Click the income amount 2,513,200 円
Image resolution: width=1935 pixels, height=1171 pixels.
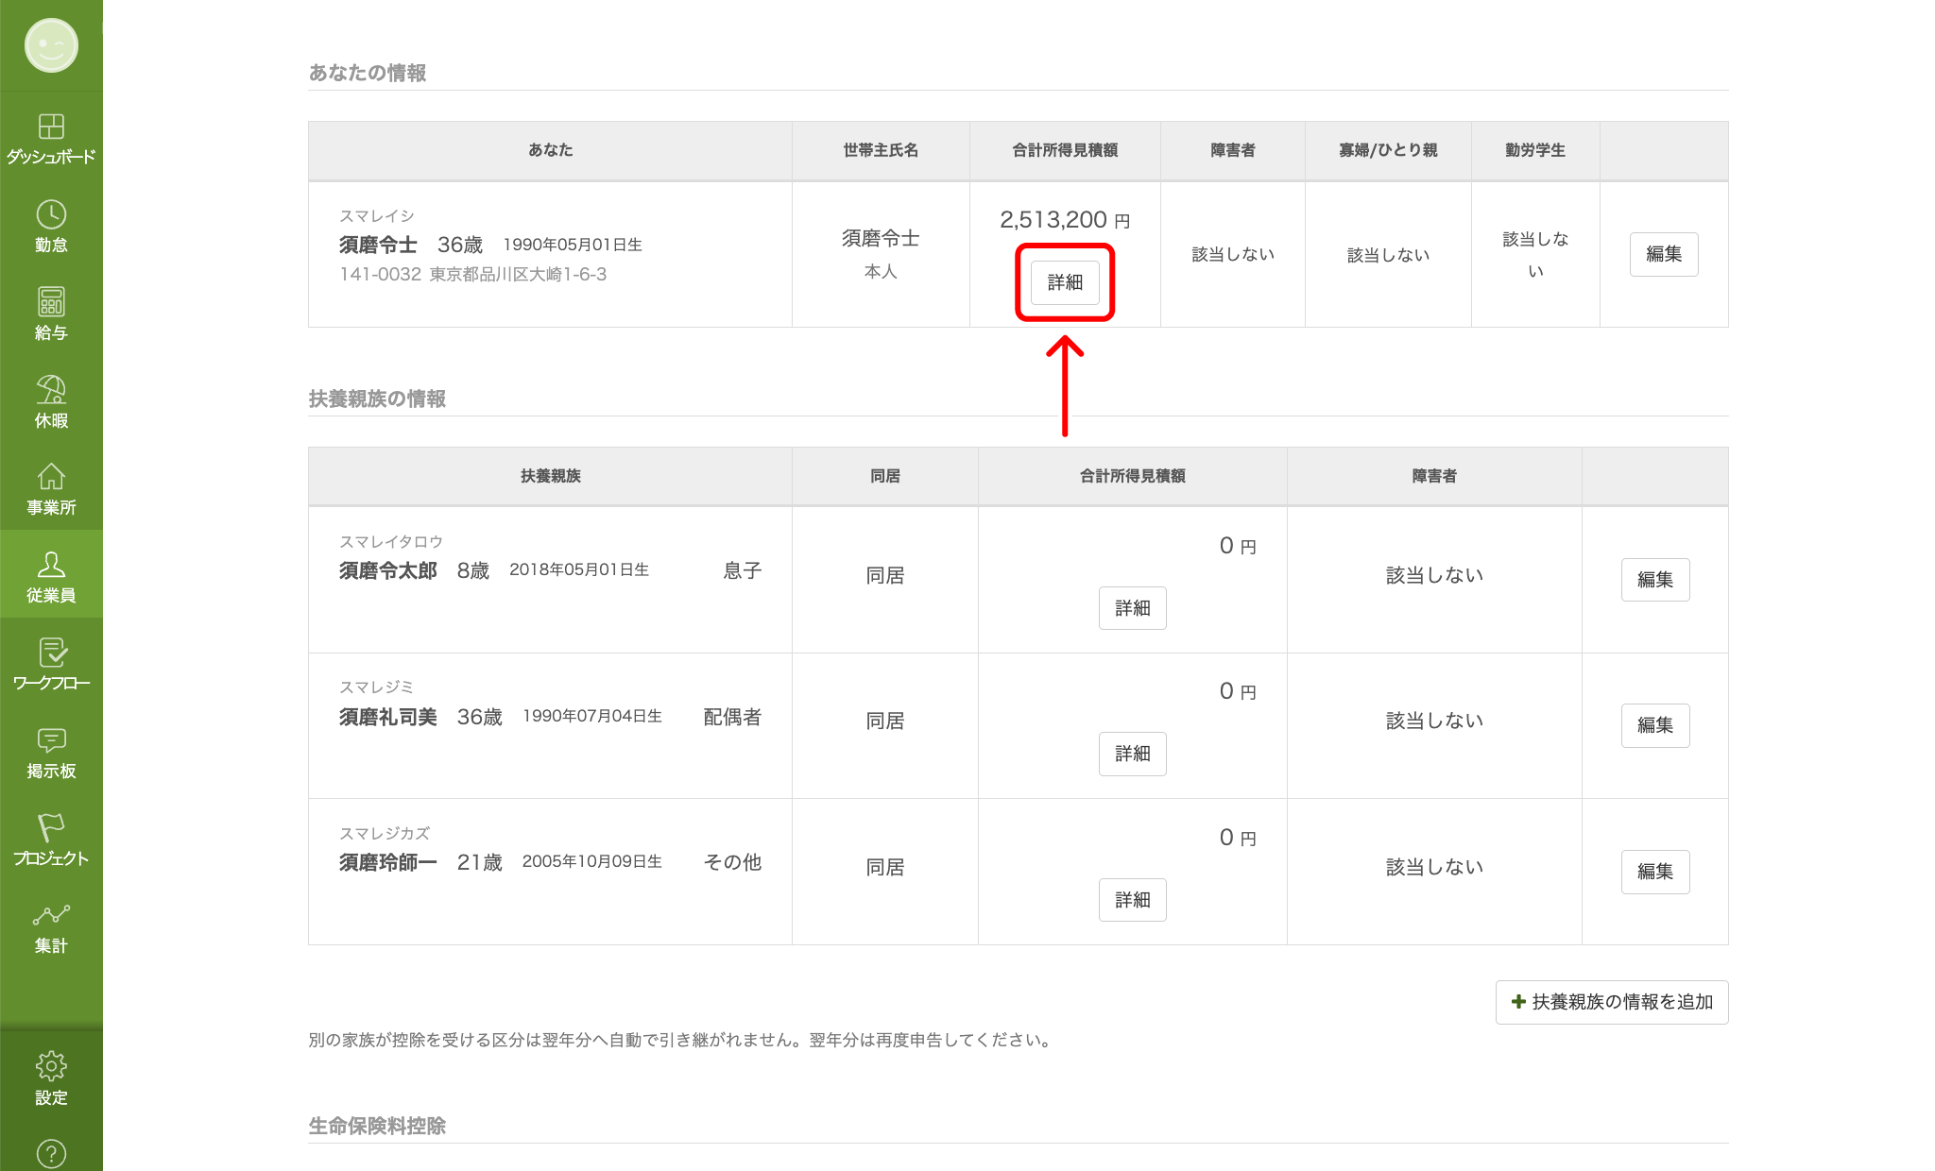1065,220
